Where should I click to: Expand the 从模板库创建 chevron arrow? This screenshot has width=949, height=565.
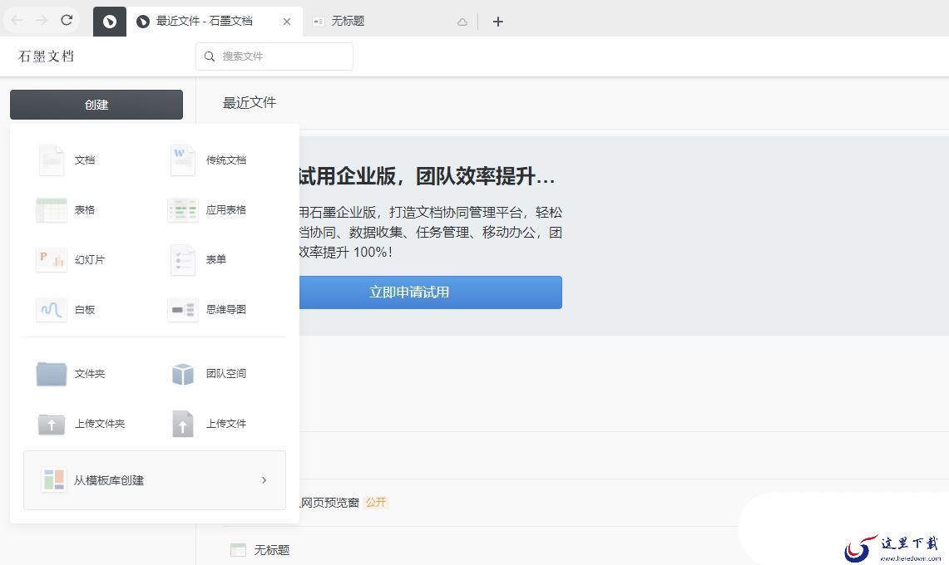point(264,479)
